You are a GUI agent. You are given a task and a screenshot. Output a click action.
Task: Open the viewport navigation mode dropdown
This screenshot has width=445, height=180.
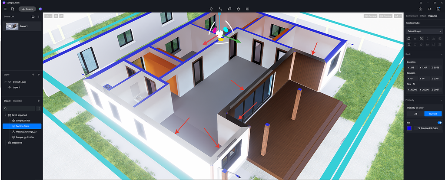click(x=48, y=16)
